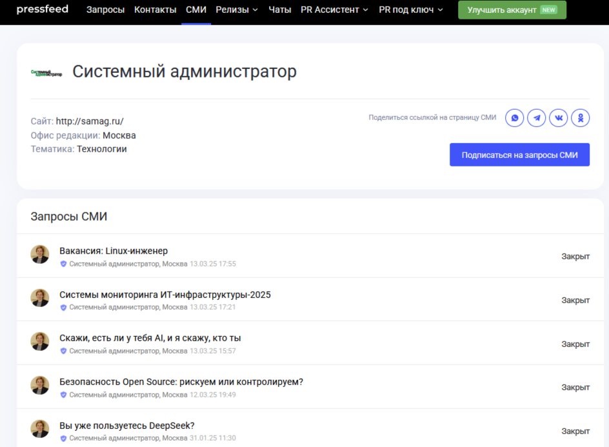Click the NEW badge on upgrade button
The width and height of the screenshot is (609, 447).
click(548, 10)
